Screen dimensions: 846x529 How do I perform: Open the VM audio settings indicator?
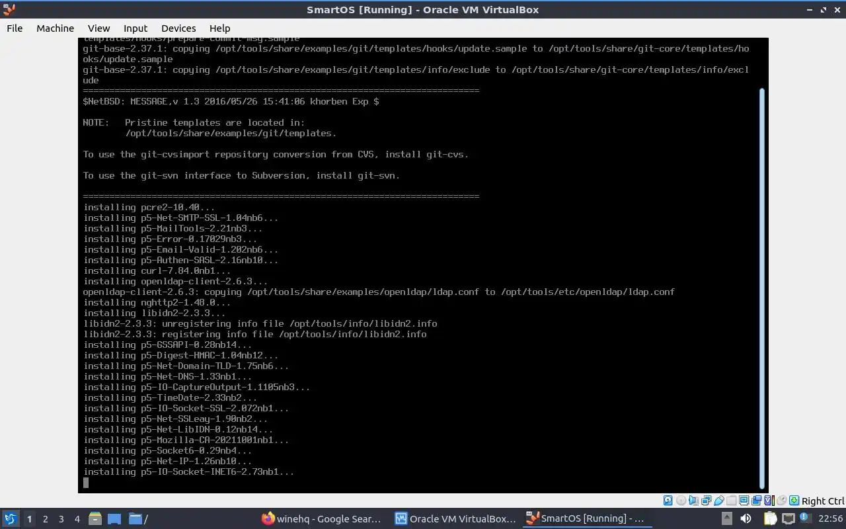694,501
